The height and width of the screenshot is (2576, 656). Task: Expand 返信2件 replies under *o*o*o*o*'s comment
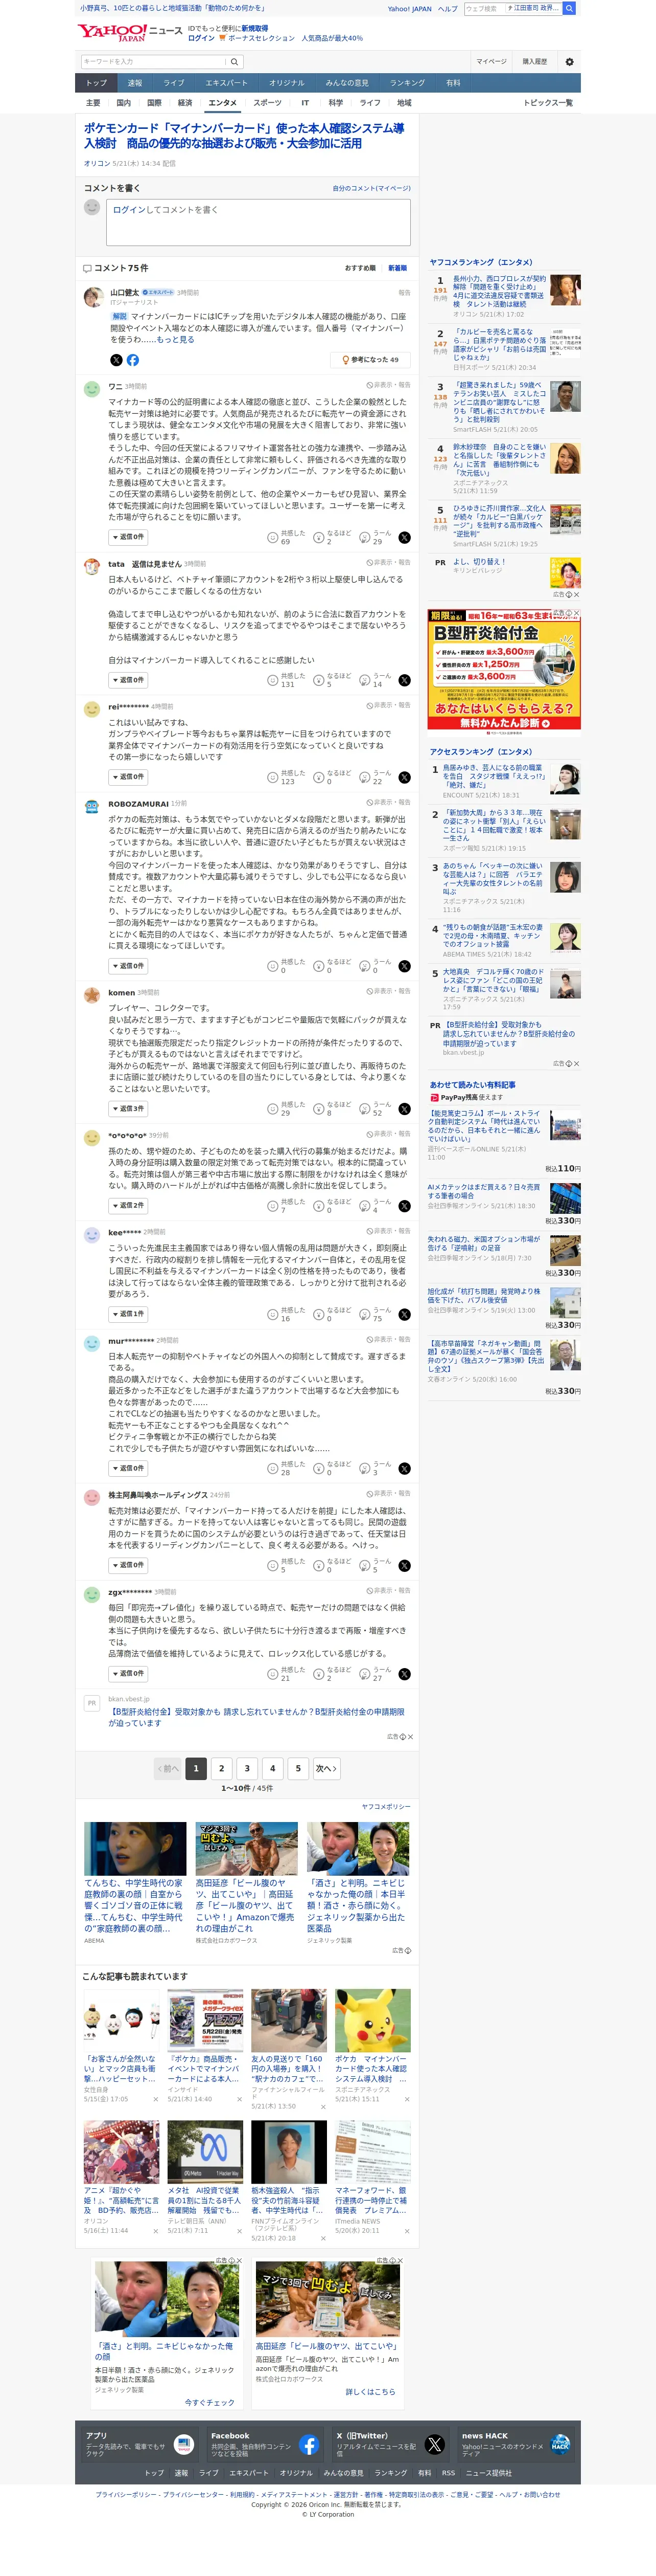128,1206
